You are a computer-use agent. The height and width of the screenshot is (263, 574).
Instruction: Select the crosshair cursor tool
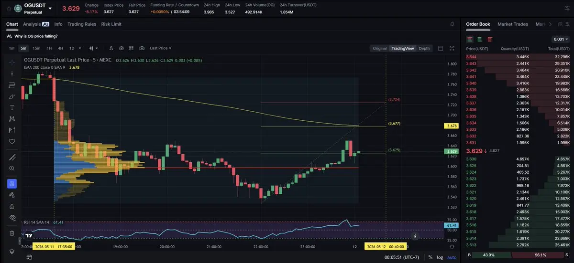(x=12, y=62)
